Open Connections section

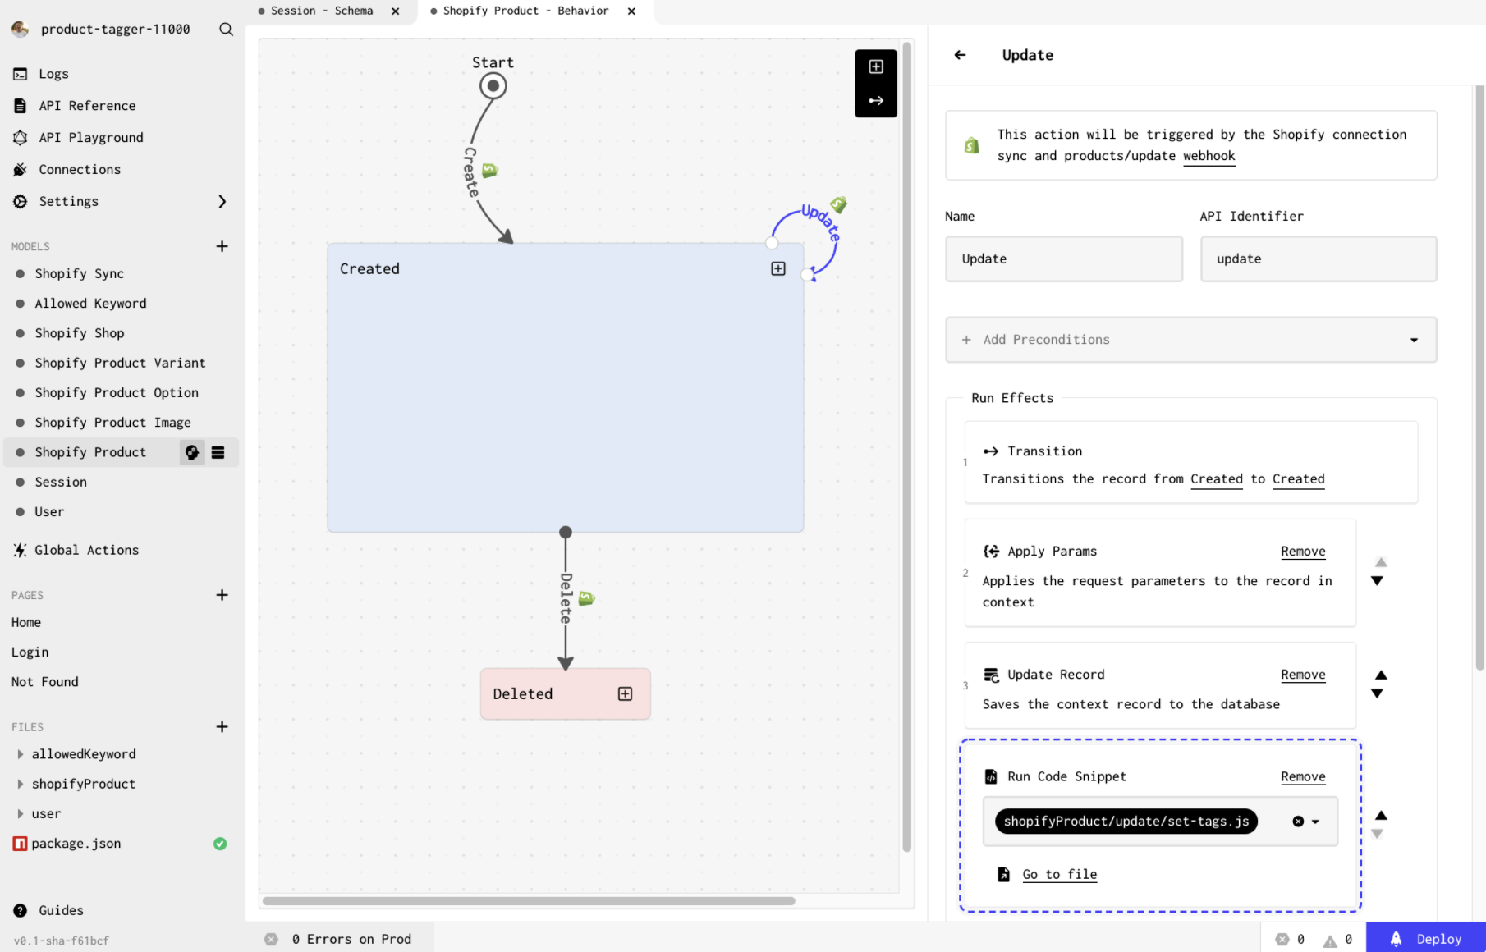80,170
